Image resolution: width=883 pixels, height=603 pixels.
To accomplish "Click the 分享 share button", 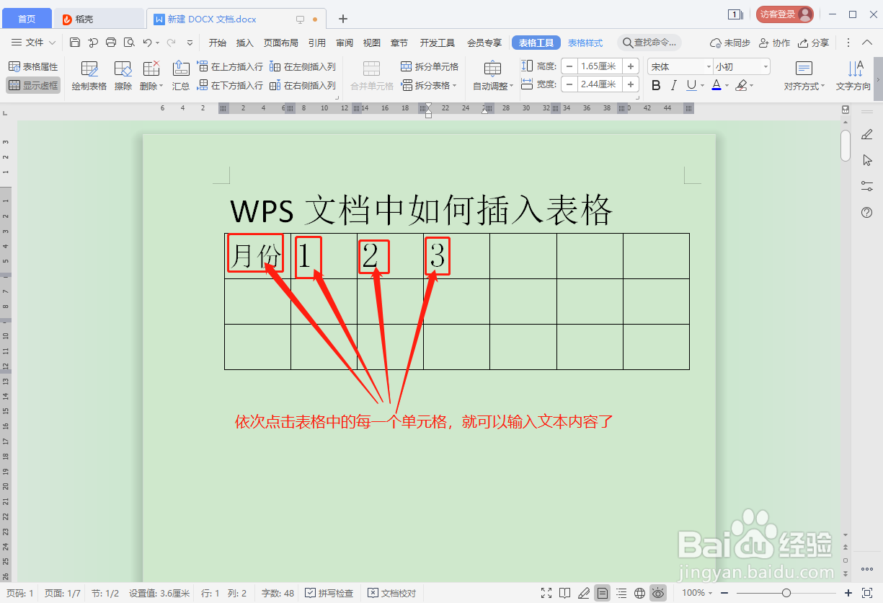I will (814, 43).
